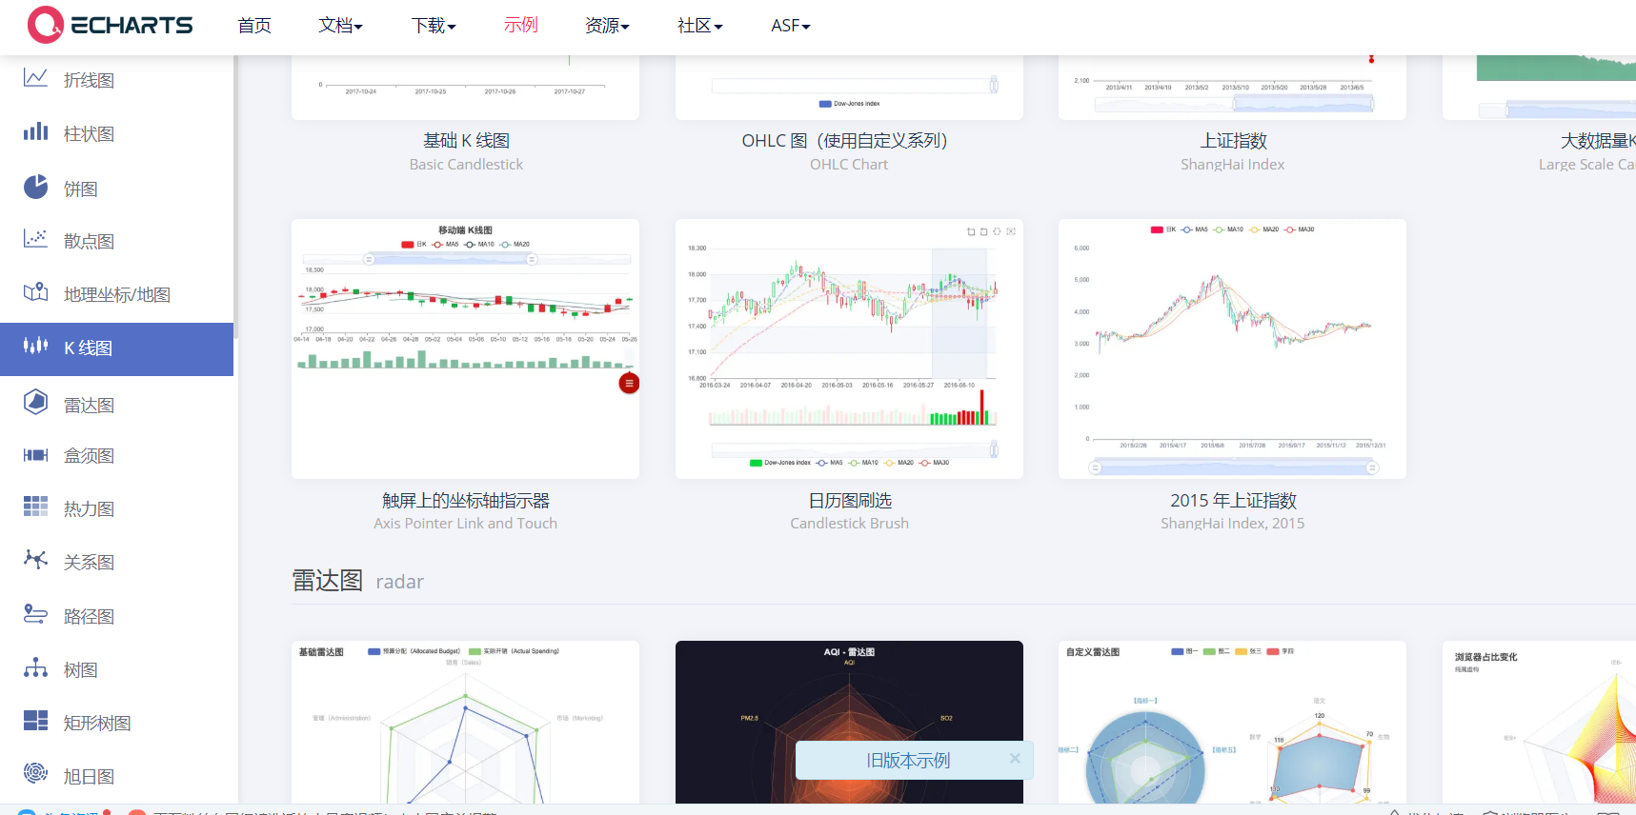Click the toolbox icons on Candlestick Brush chart
The width and height of the screenshot is (1636, 815).
(991, 231)
